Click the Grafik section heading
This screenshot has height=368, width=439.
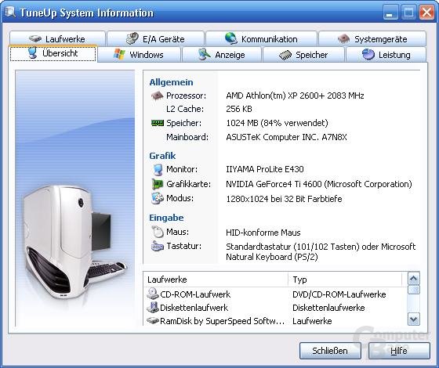[162, 156]
